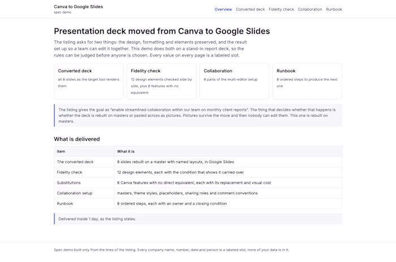
Task: Switch to Fidelity check in the top navigation
Action: click(x=281, y=10)
